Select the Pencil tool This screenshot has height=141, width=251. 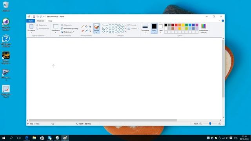pos(83,27)
